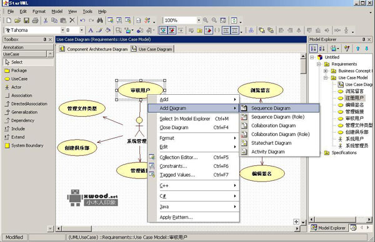Open the File menu
Viewport: 375px width, 242px height.
point(10,11)
